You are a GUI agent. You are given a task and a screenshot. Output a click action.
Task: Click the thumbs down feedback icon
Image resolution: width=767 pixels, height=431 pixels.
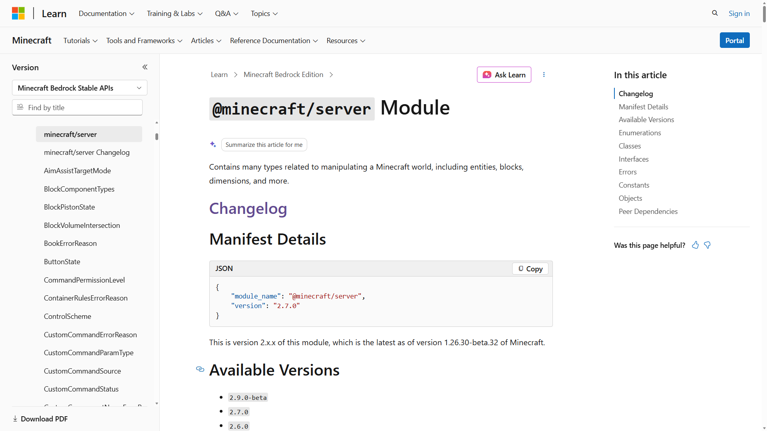click(707, 245)
